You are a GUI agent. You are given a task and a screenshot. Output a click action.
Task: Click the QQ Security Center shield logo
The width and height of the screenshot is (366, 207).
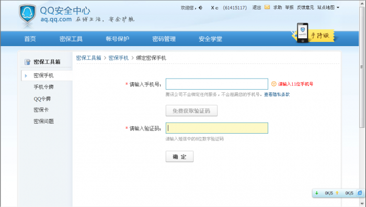click(x=28, y=14)
